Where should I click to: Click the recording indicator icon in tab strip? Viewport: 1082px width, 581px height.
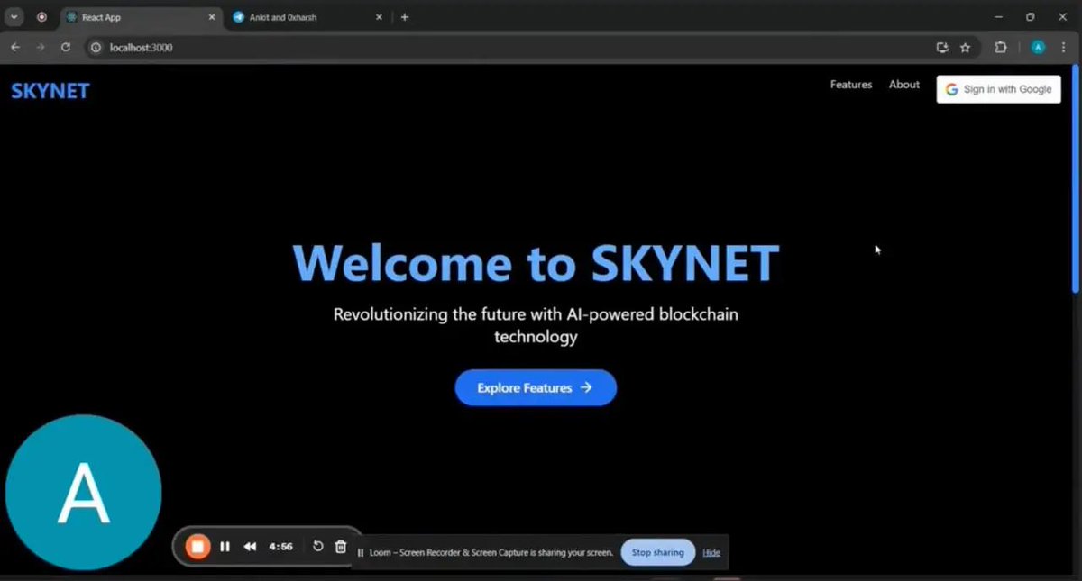coord(41,17)
